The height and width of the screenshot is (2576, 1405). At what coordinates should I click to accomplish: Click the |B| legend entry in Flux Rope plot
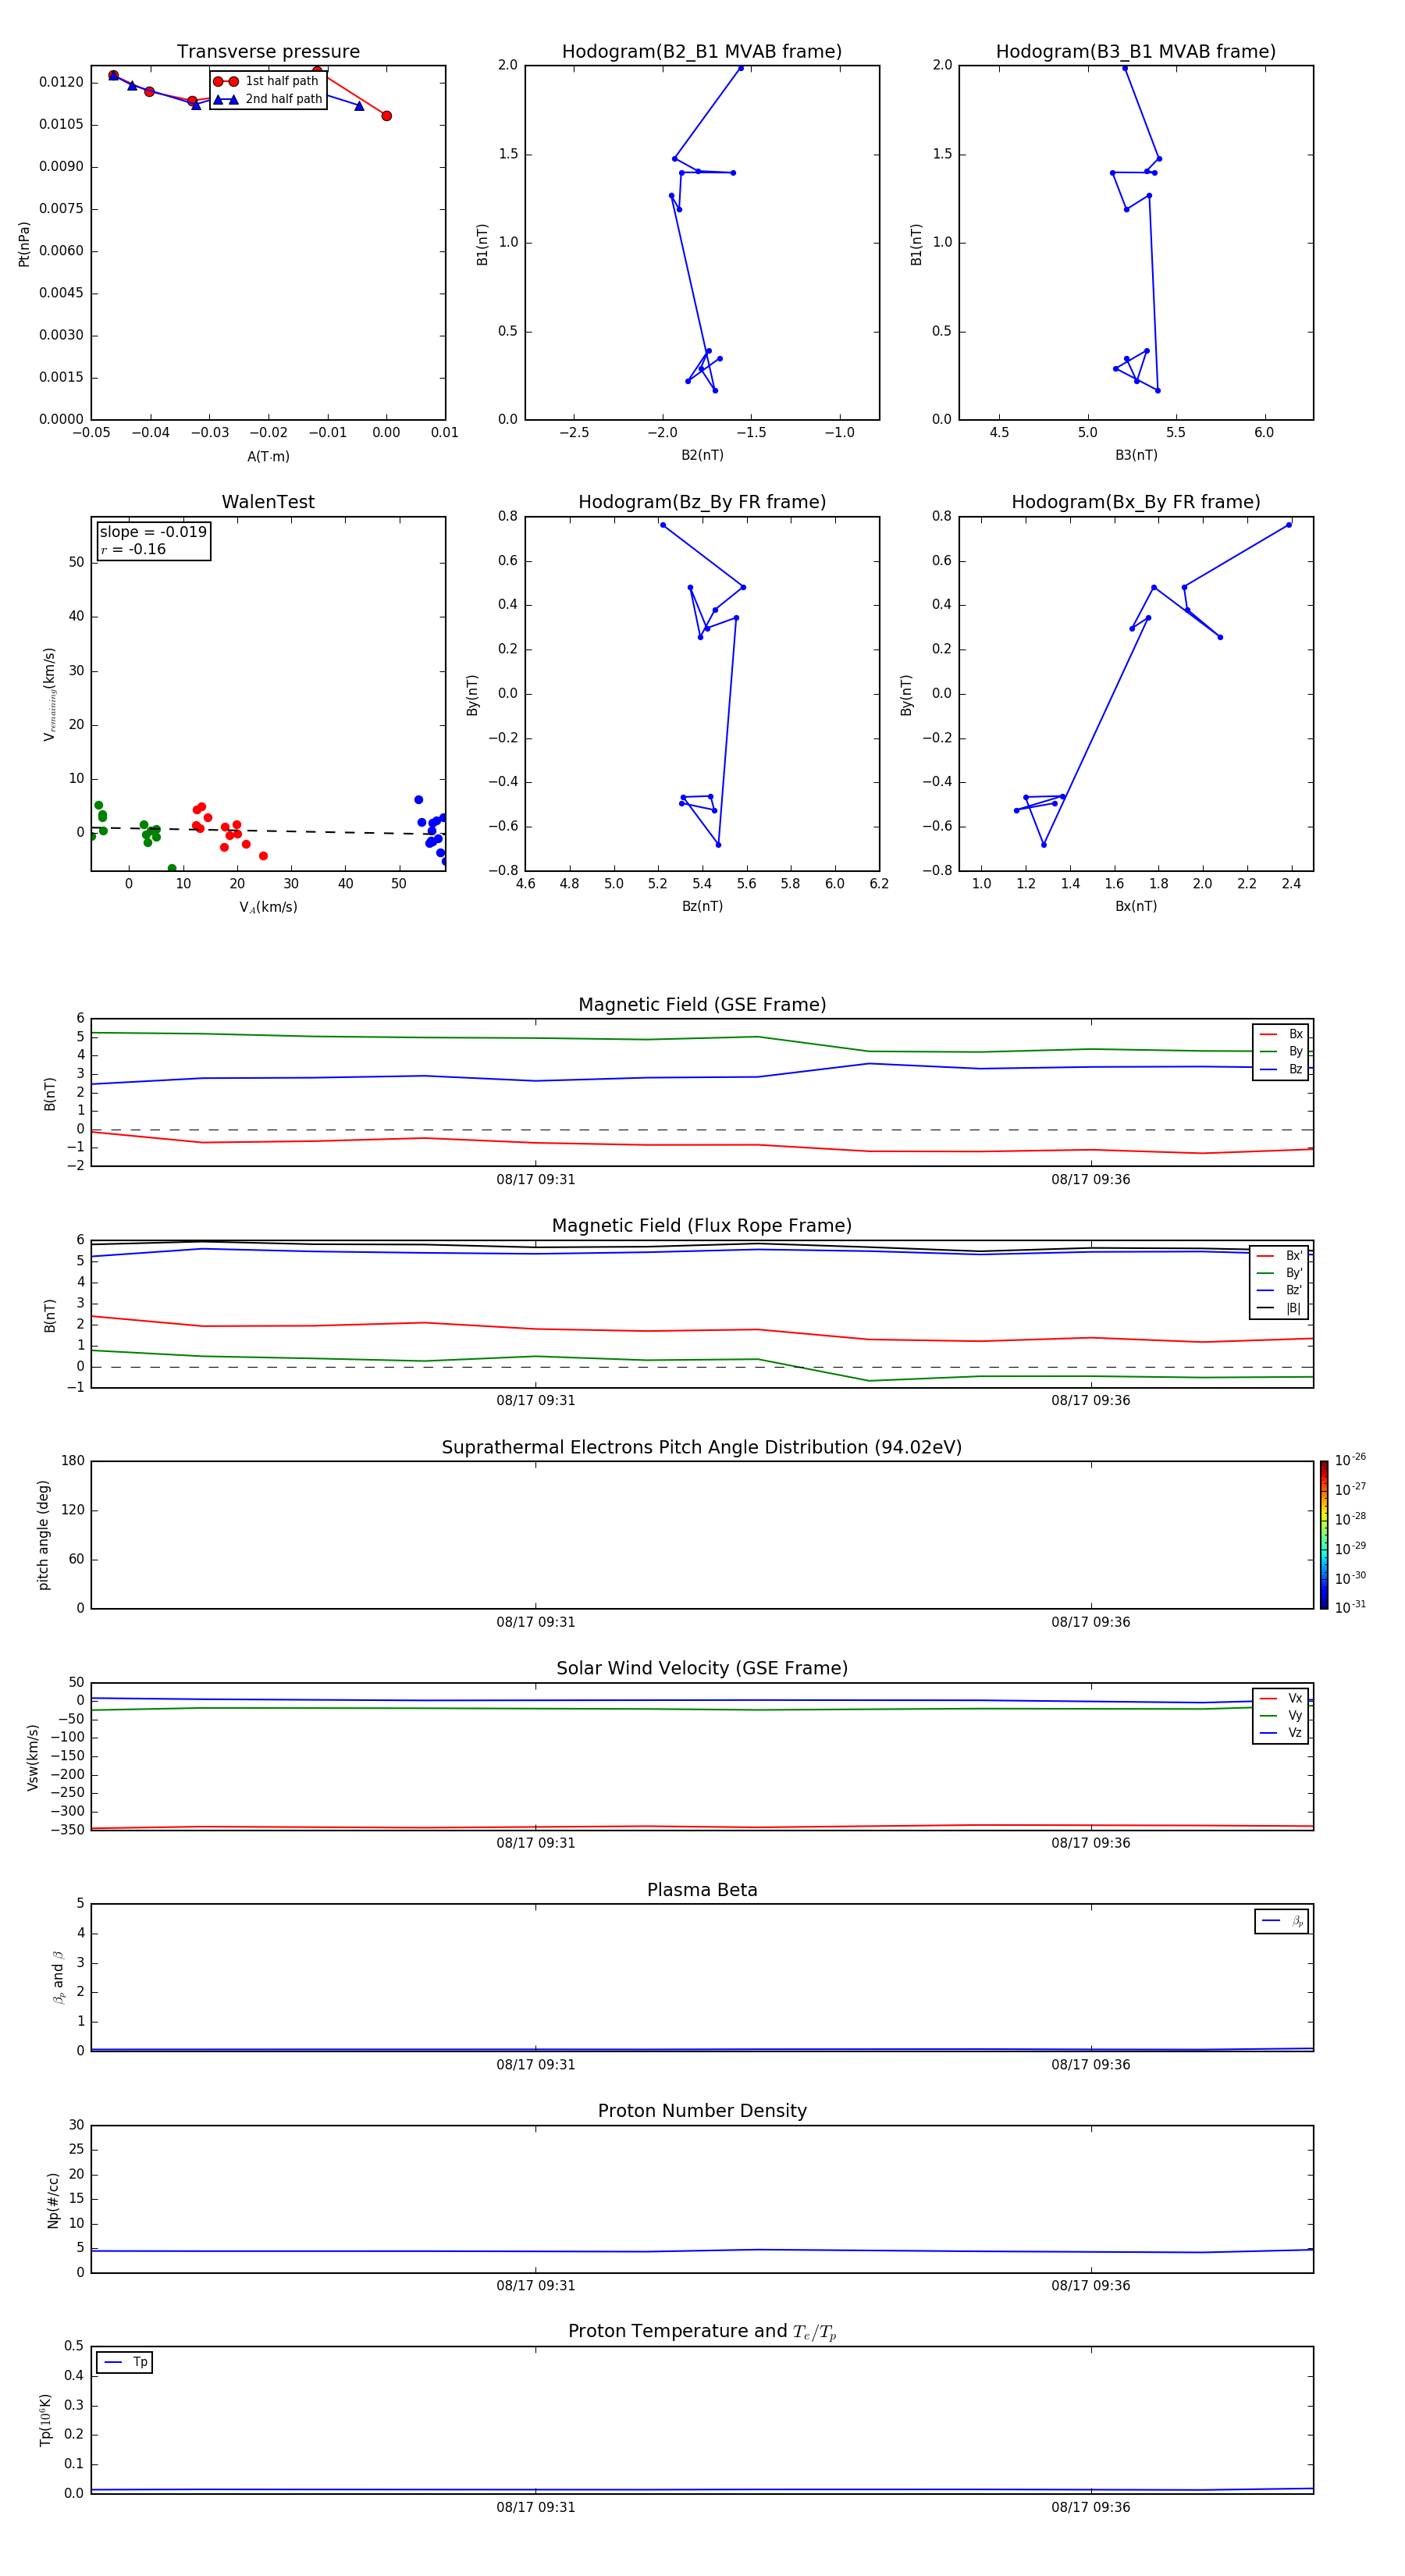[x=1280, y=1308]
